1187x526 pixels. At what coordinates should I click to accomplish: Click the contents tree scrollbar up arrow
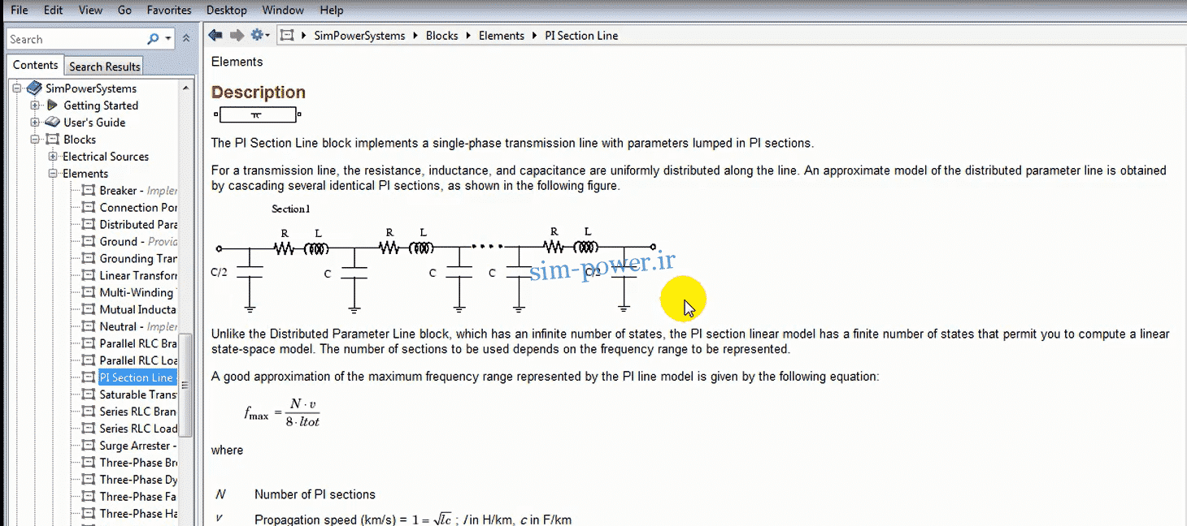(x=185, y=88)
